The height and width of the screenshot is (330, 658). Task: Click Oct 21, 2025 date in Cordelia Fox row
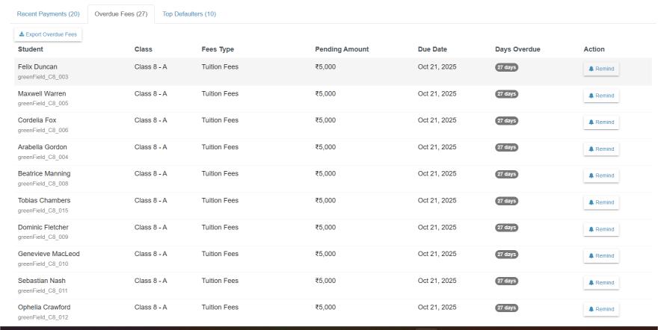click(437, 120)
